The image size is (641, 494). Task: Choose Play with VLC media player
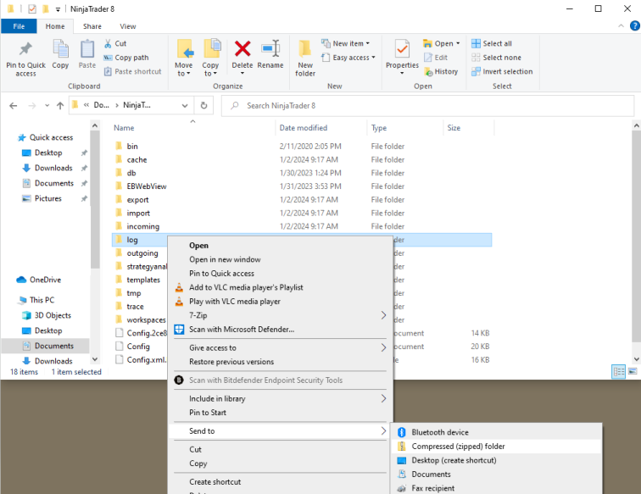tap(280, 301)
